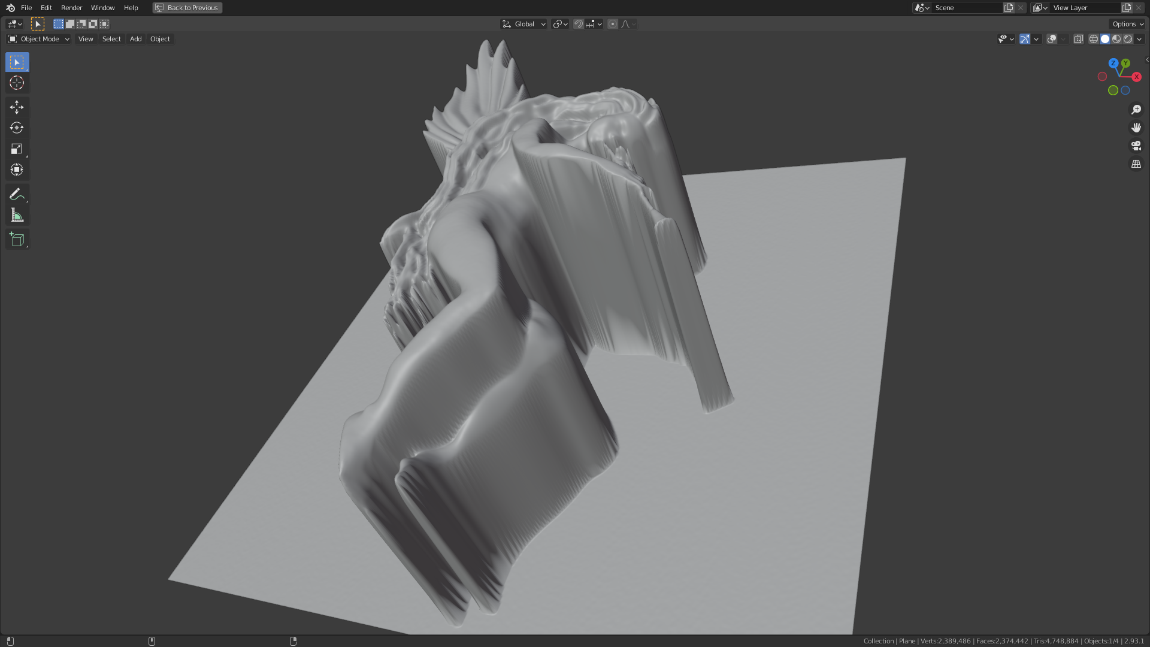Select the Add Cube tool
Viewport: 1150px width, 647px height.
tap(17, 240)
